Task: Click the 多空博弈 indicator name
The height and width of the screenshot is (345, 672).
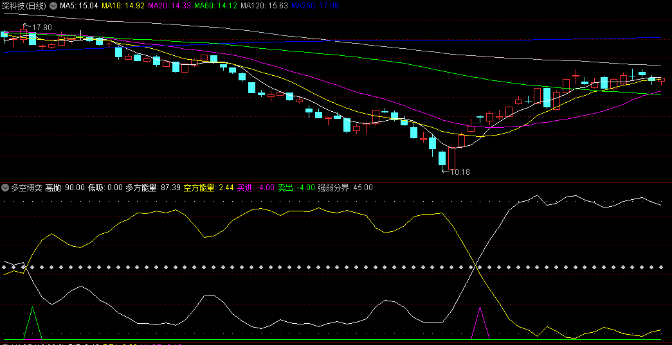Action: (x=26, y=188)
